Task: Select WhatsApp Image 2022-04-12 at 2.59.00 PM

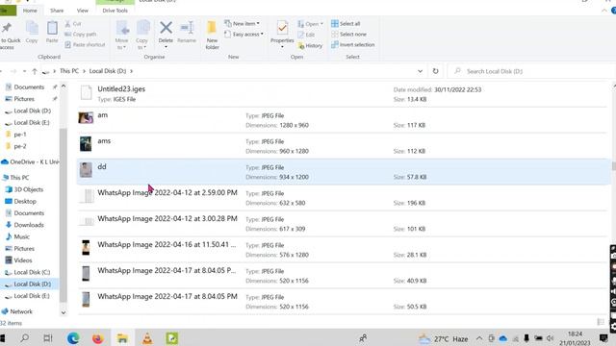Action: (x=343, y=197)
